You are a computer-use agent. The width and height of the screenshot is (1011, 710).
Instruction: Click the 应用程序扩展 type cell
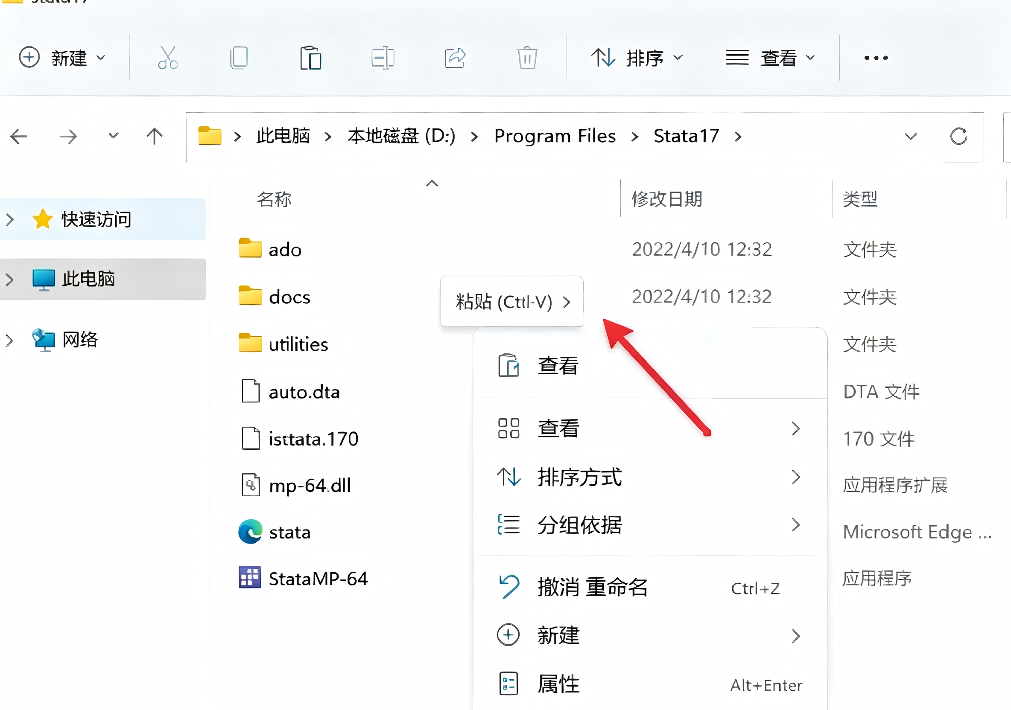895,485
